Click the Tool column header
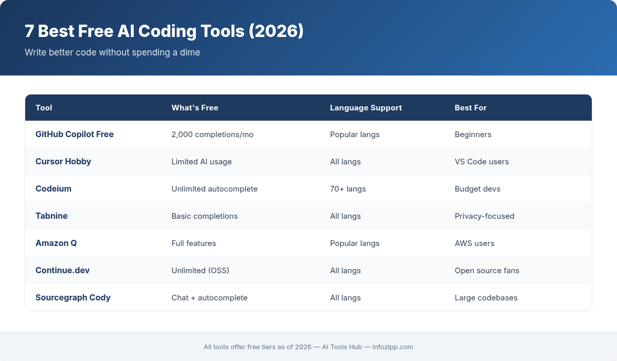 coord(44,108)
